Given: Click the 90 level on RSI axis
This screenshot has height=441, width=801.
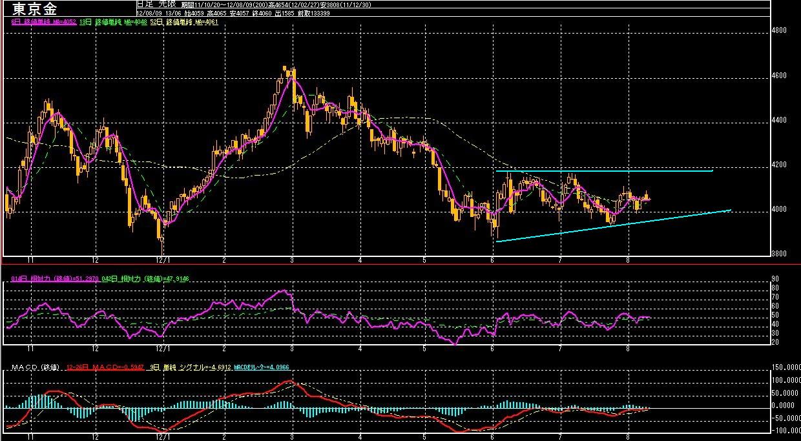Looking at the screenshot, I should coord(776,279).
